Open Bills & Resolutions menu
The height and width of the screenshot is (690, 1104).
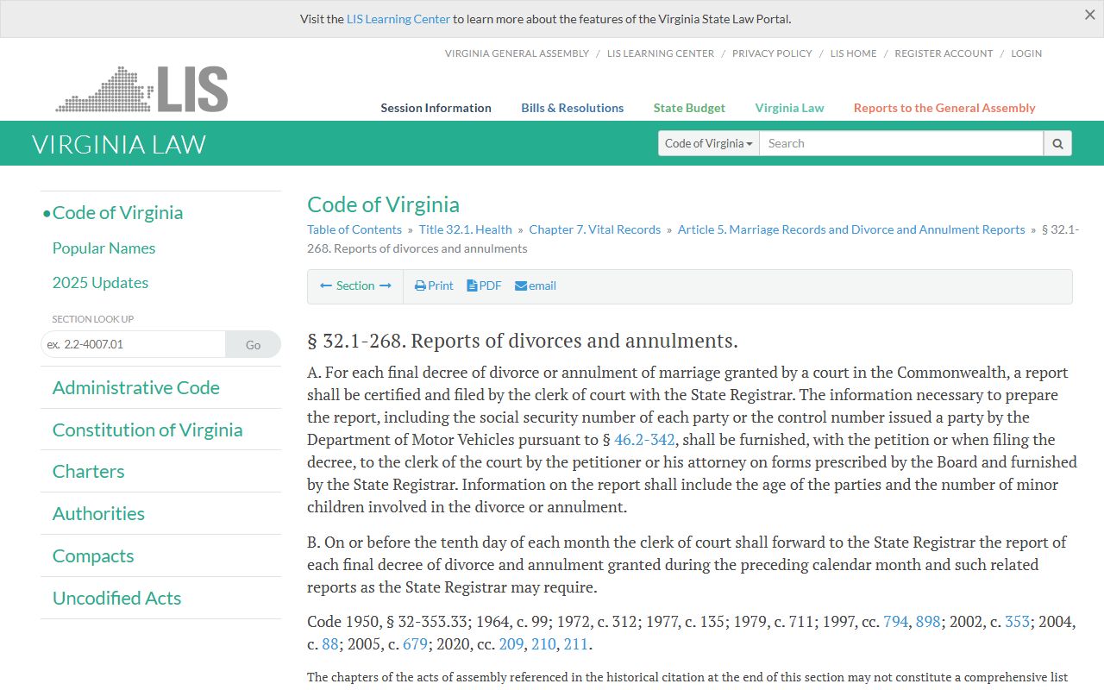572,108
